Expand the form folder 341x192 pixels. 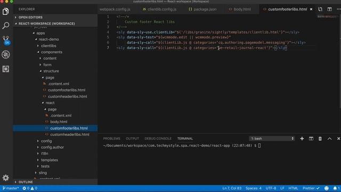point(47,65)
